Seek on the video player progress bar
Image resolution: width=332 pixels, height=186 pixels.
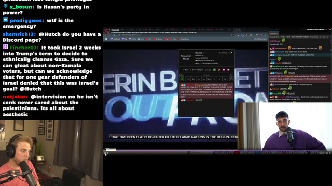(x=217, y=150)
